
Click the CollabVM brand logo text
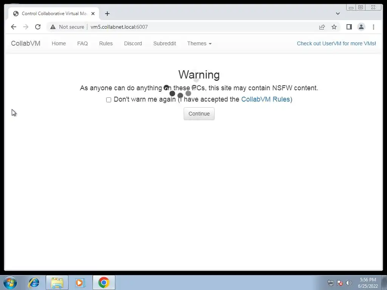(26, 43)
